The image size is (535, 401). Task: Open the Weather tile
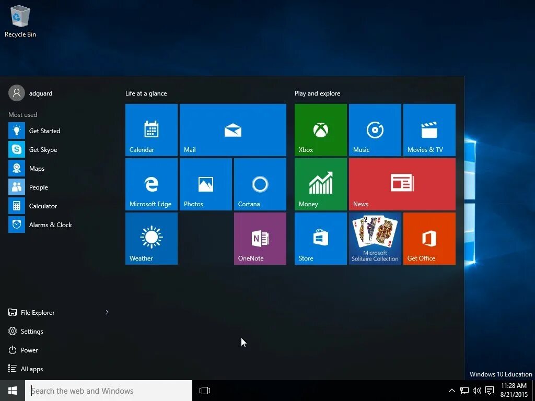[x=152, y=238]
